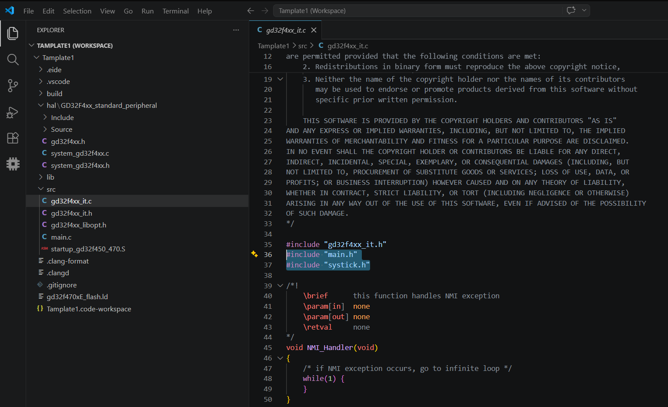Select the gd32f4xx_it.c editor tab
The width and height of the screenshot is (668, 407).
click(286, 30)
